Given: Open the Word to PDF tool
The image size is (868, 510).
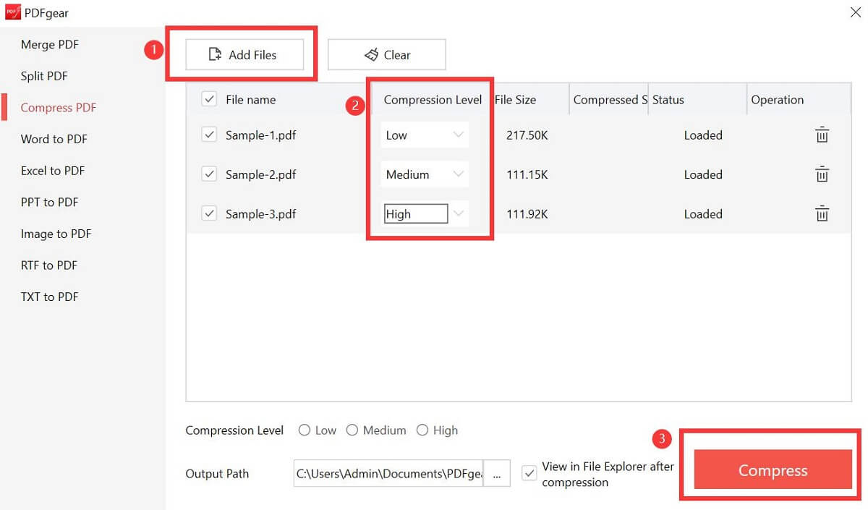Looking at the screenshot, I should pyautogui.click(x=54, y=139).
